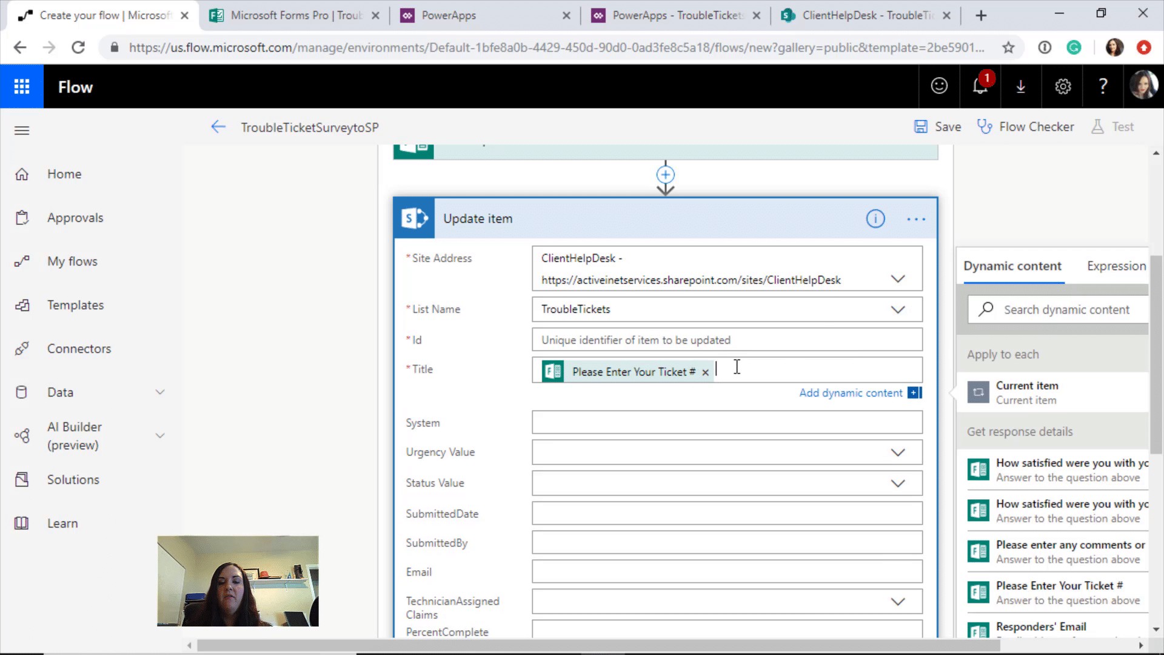Open the notifications bell icon
Image resolution: width=1164 pixels, height=655 pixels.
[980, 86]
